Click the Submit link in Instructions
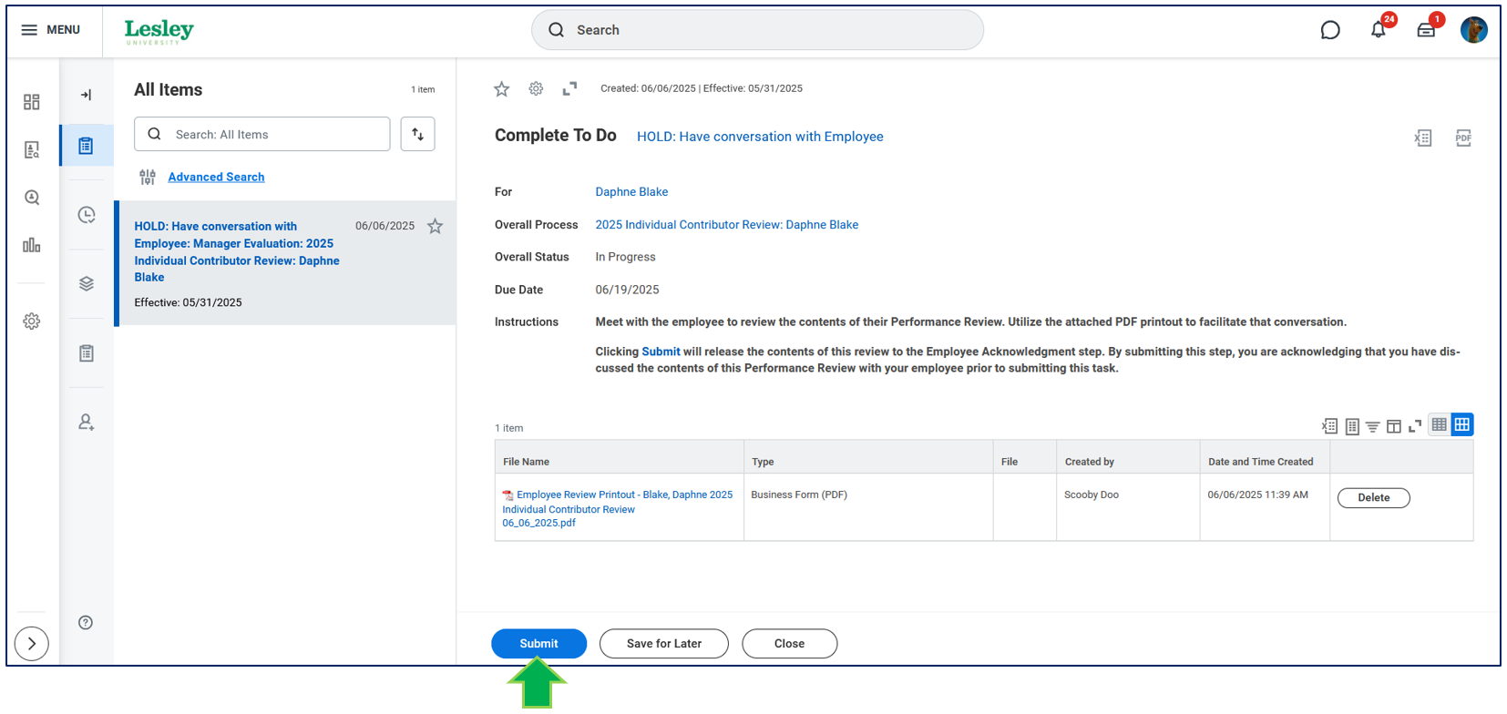The height and width of the screenshot is (714, 1507). coord(661,352)
